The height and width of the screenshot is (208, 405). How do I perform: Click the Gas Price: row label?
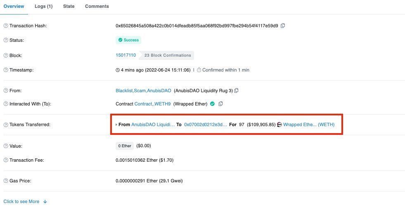pyautogui.click(x=20, y=181)
